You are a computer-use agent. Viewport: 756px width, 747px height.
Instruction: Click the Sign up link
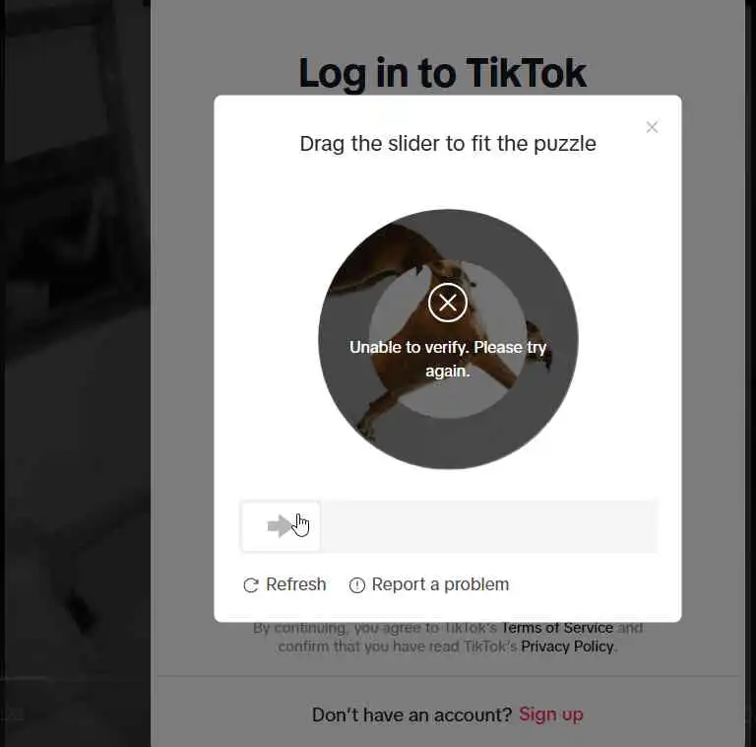point(550,714)
